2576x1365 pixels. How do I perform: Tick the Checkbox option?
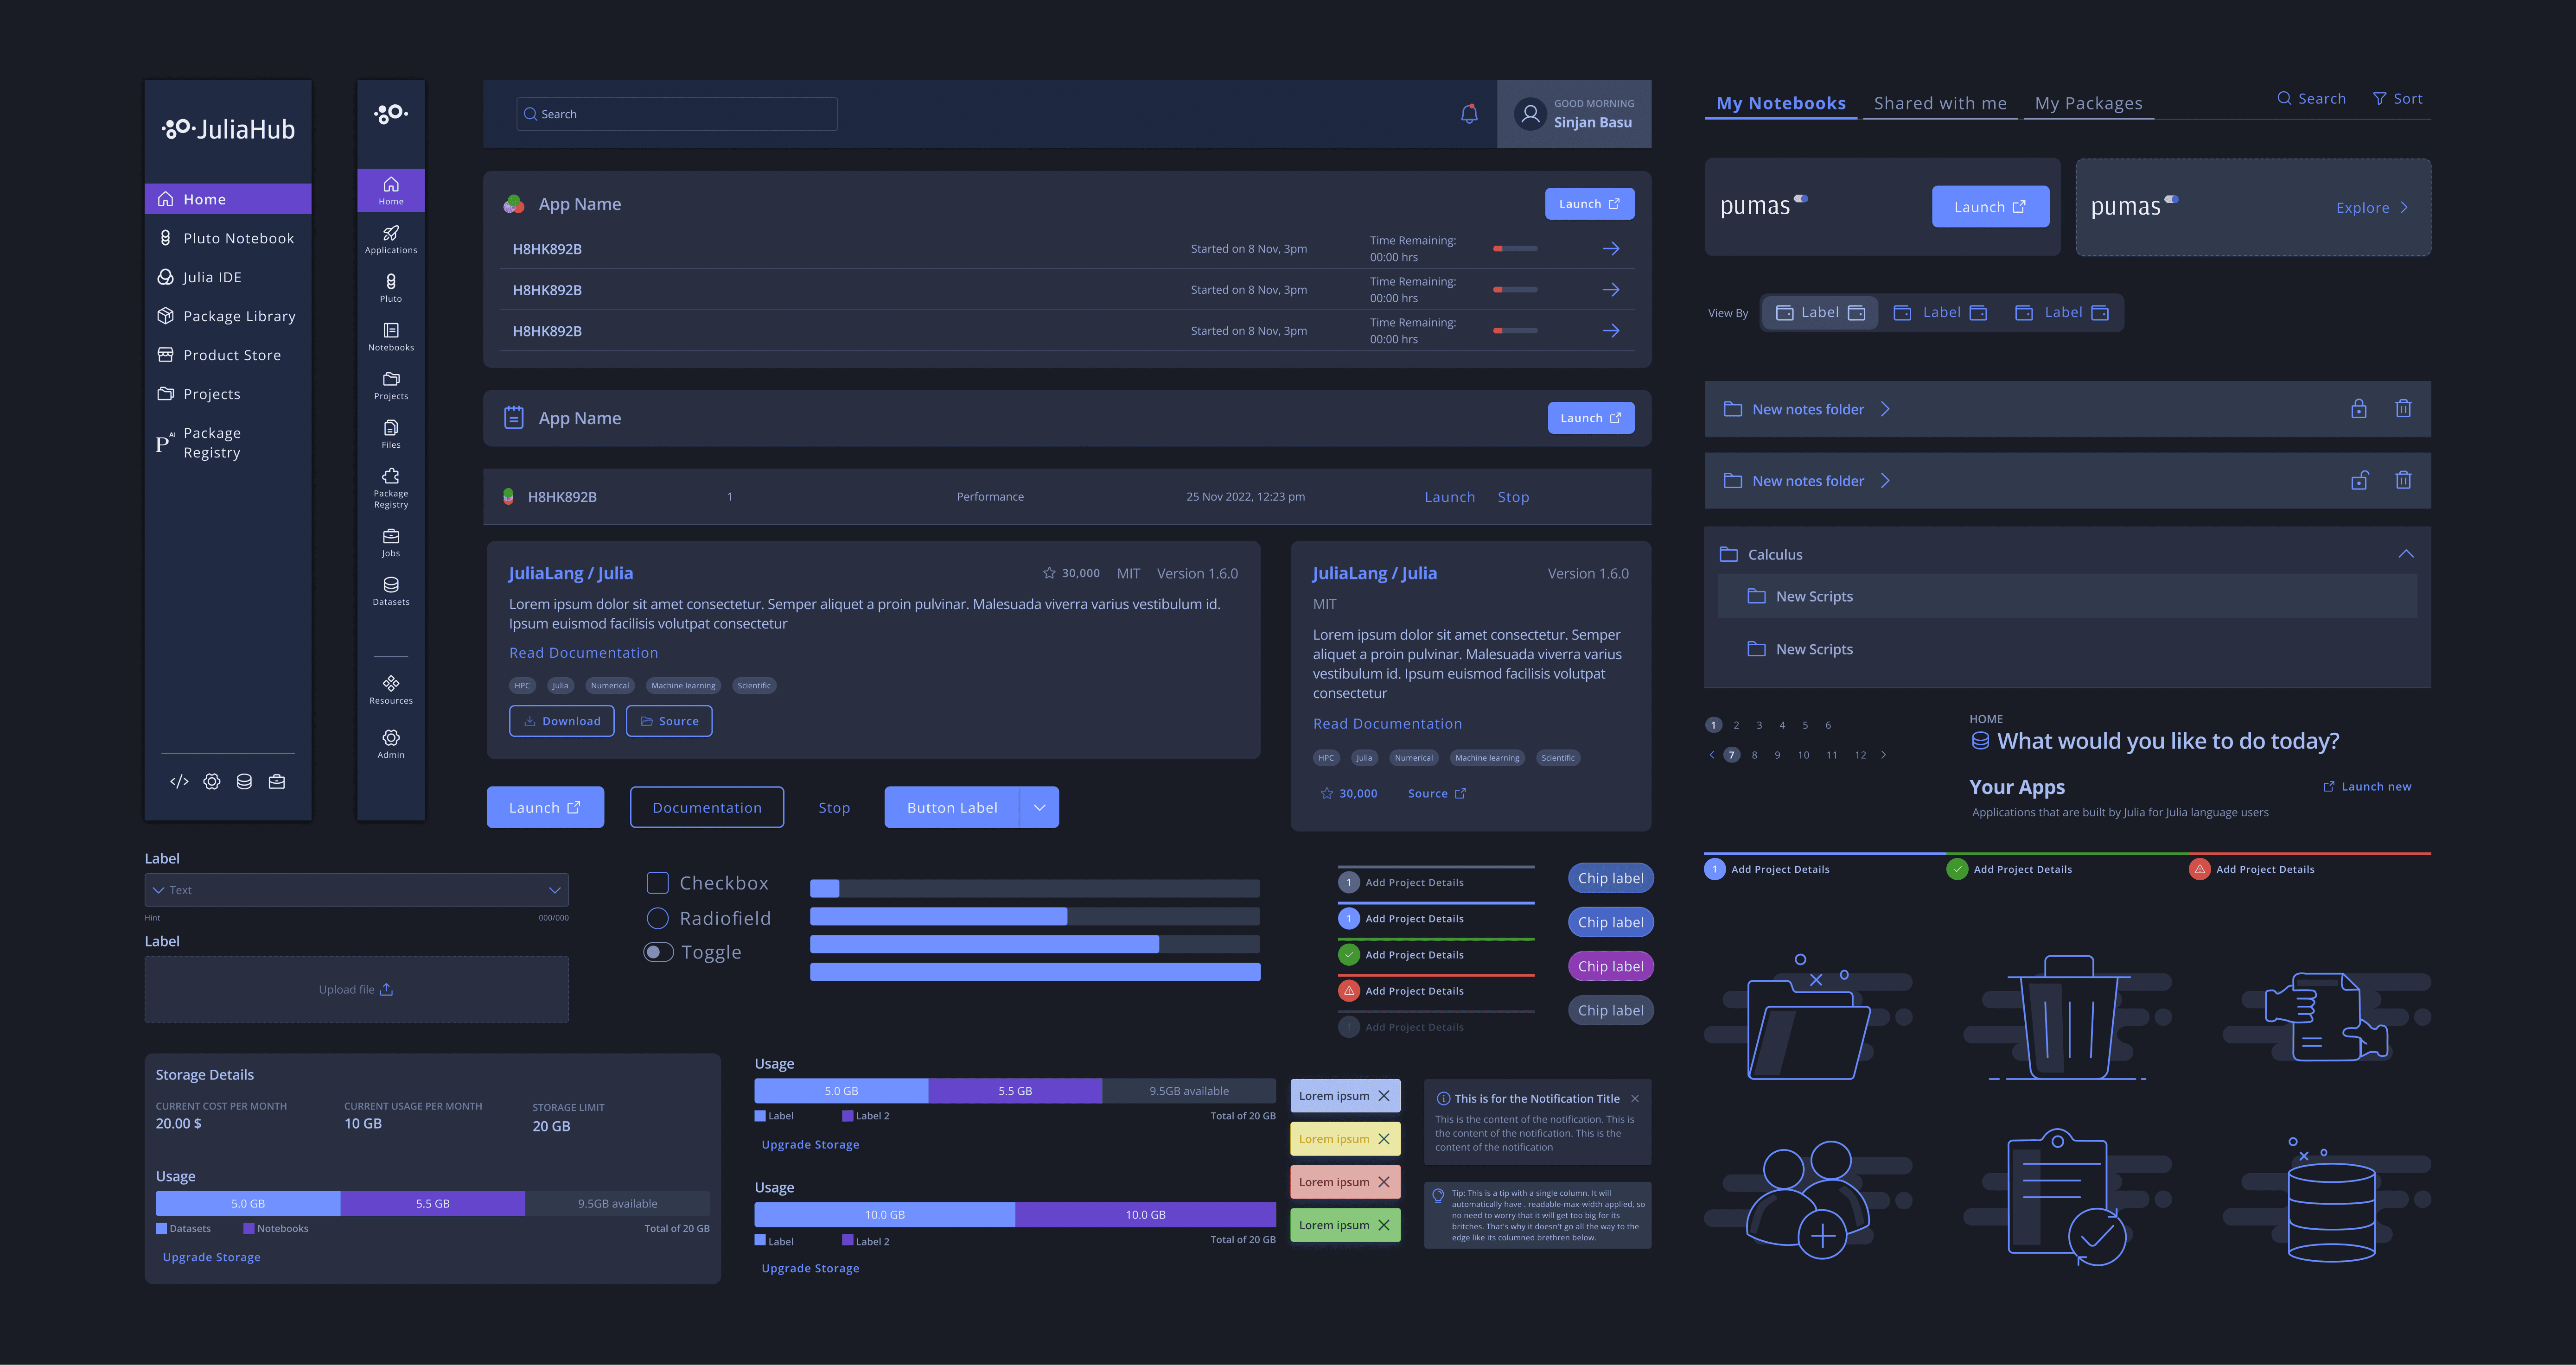(x=657, y=883)
